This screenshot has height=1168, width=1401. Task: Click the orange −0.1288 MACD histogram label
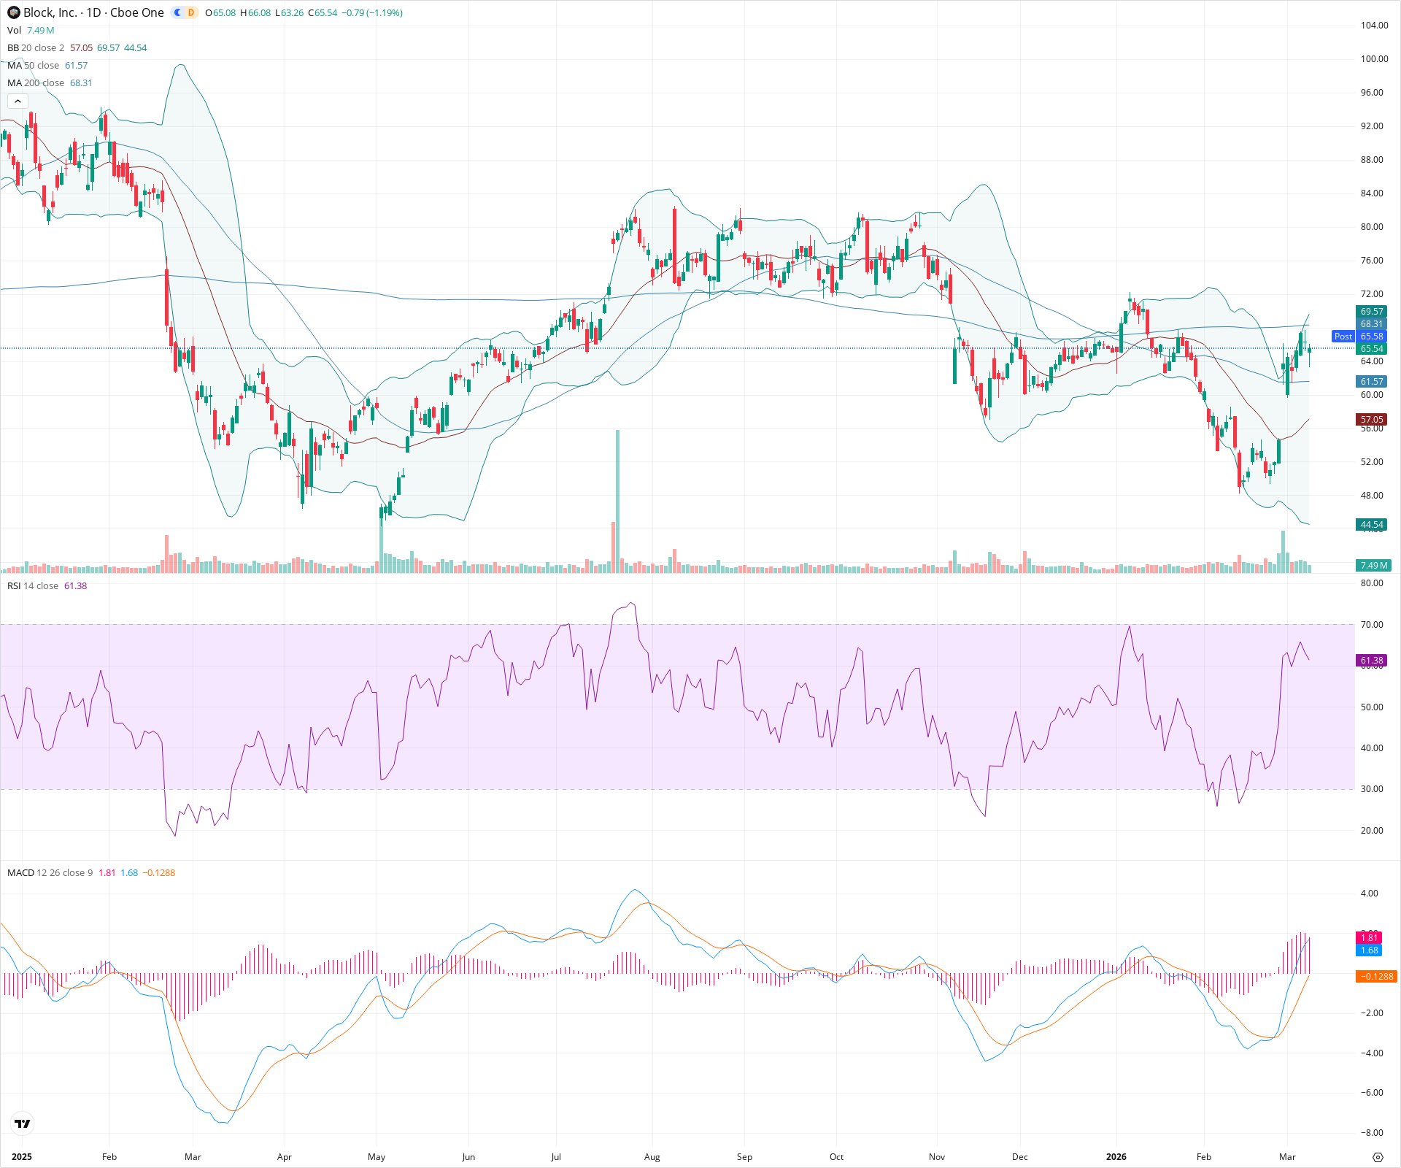(x=1375, y=975)
